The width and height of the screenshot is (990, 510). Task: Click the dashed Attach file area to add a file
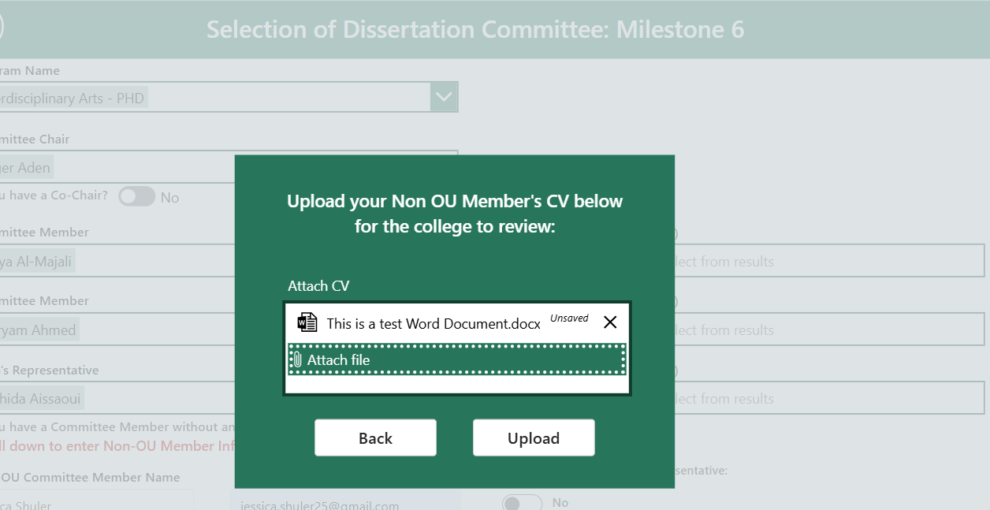[x=457, y=359]
